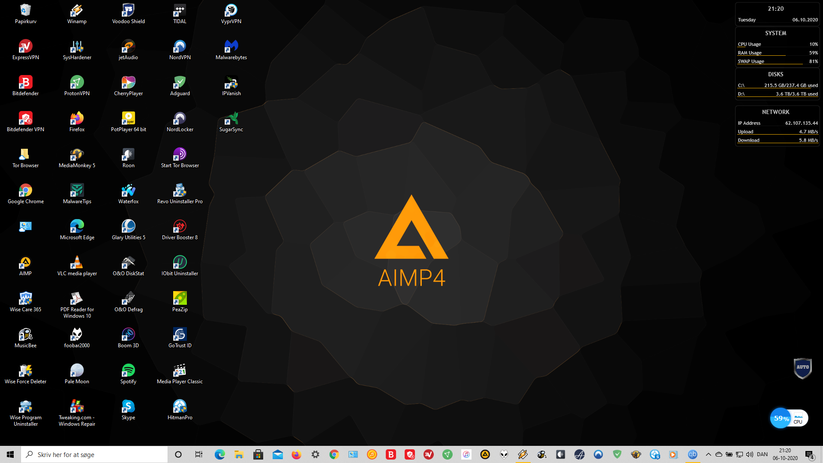
Task: Click the volume speaker tray icon
Action: (750, 454)
